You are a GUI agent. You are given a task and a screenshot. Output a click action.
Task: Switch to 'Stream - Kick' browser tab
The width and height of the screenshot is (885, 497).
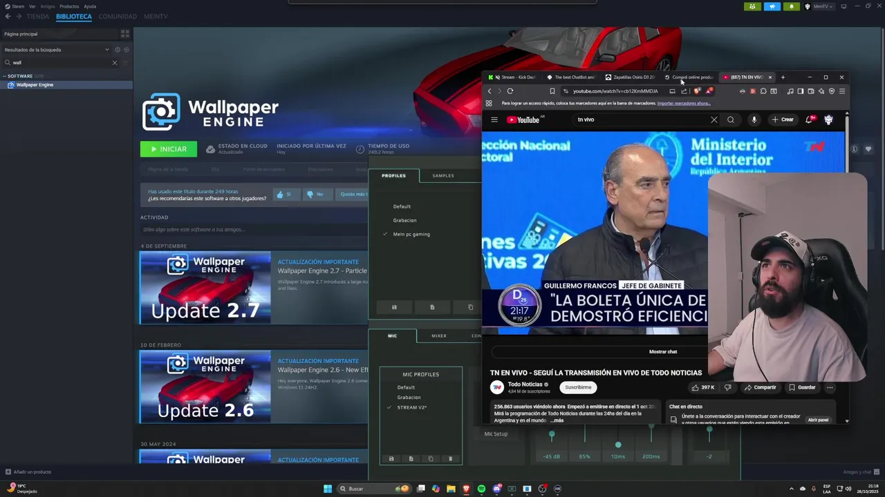point(513,77)
